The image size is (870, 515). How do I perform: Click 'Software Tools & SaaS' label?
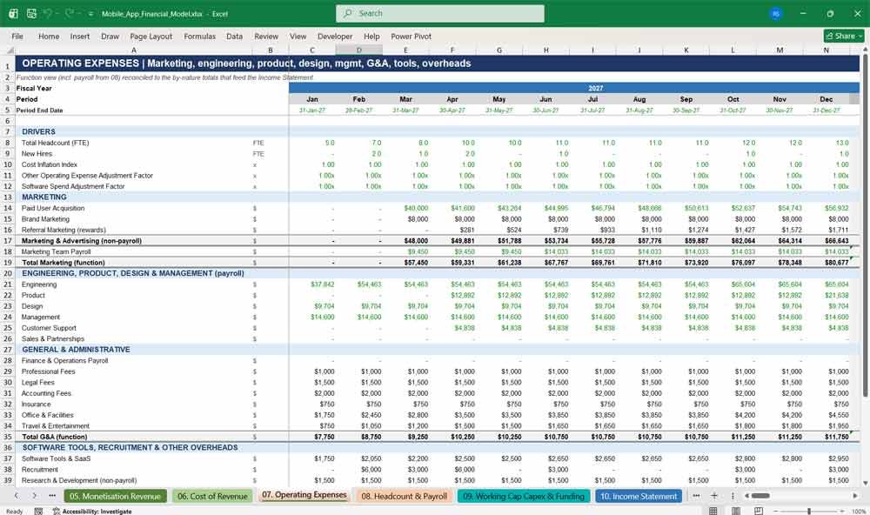(x=56, y=458)
